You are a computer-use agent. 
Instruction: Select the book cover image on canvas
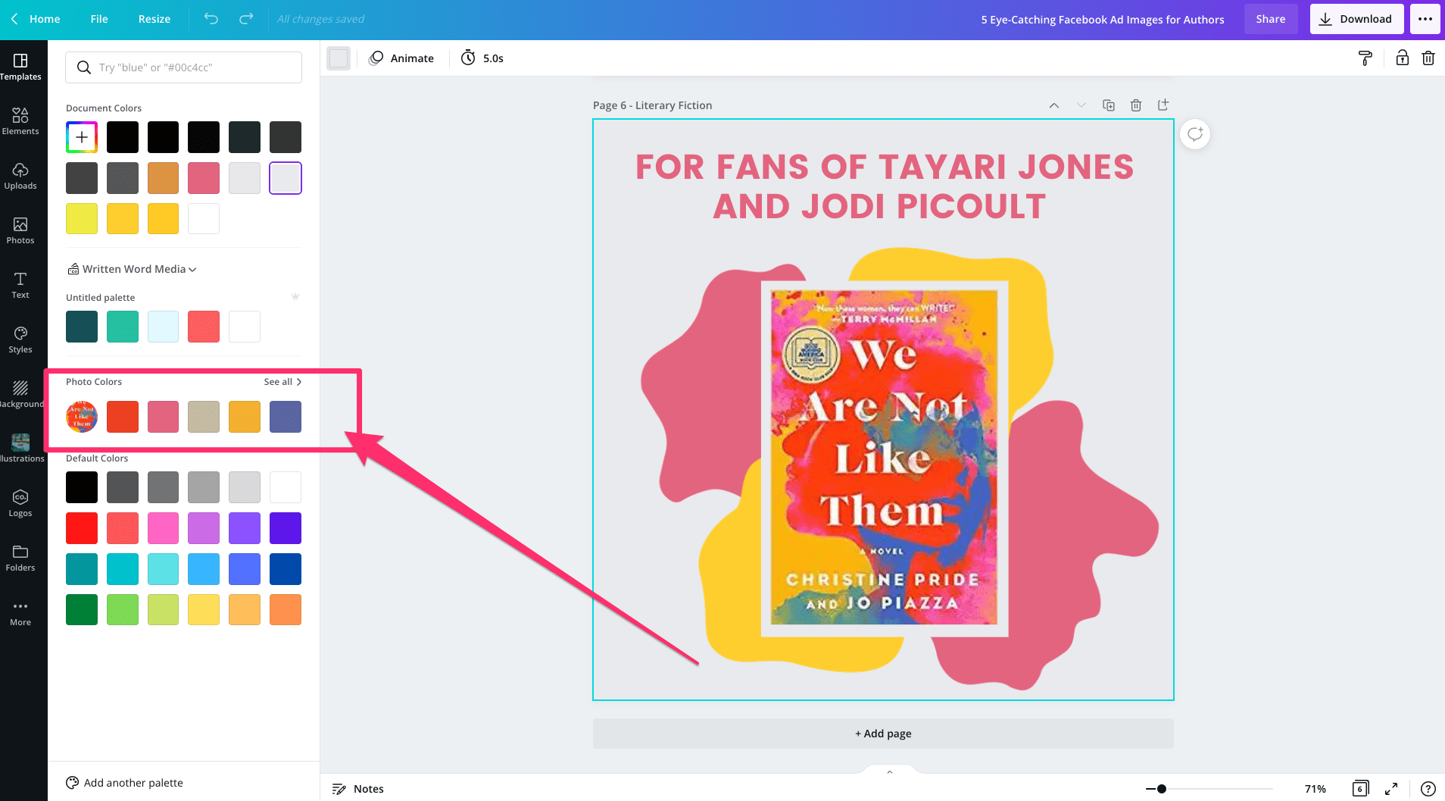pyautogui.click(x=884, y=458)
